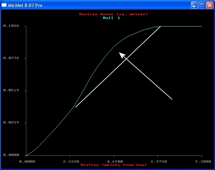This screenshot has width=215, height=170.
Task: Click the Michlet window icon in title bar
Action: pos(4,5)
